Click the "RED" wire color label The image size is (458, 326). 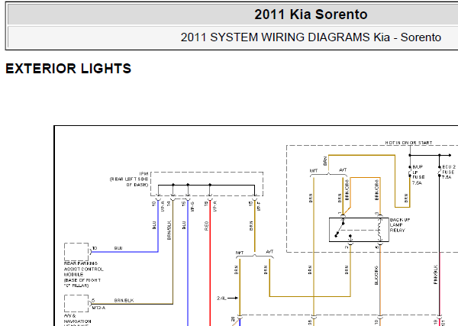click(x=207, y=226)
